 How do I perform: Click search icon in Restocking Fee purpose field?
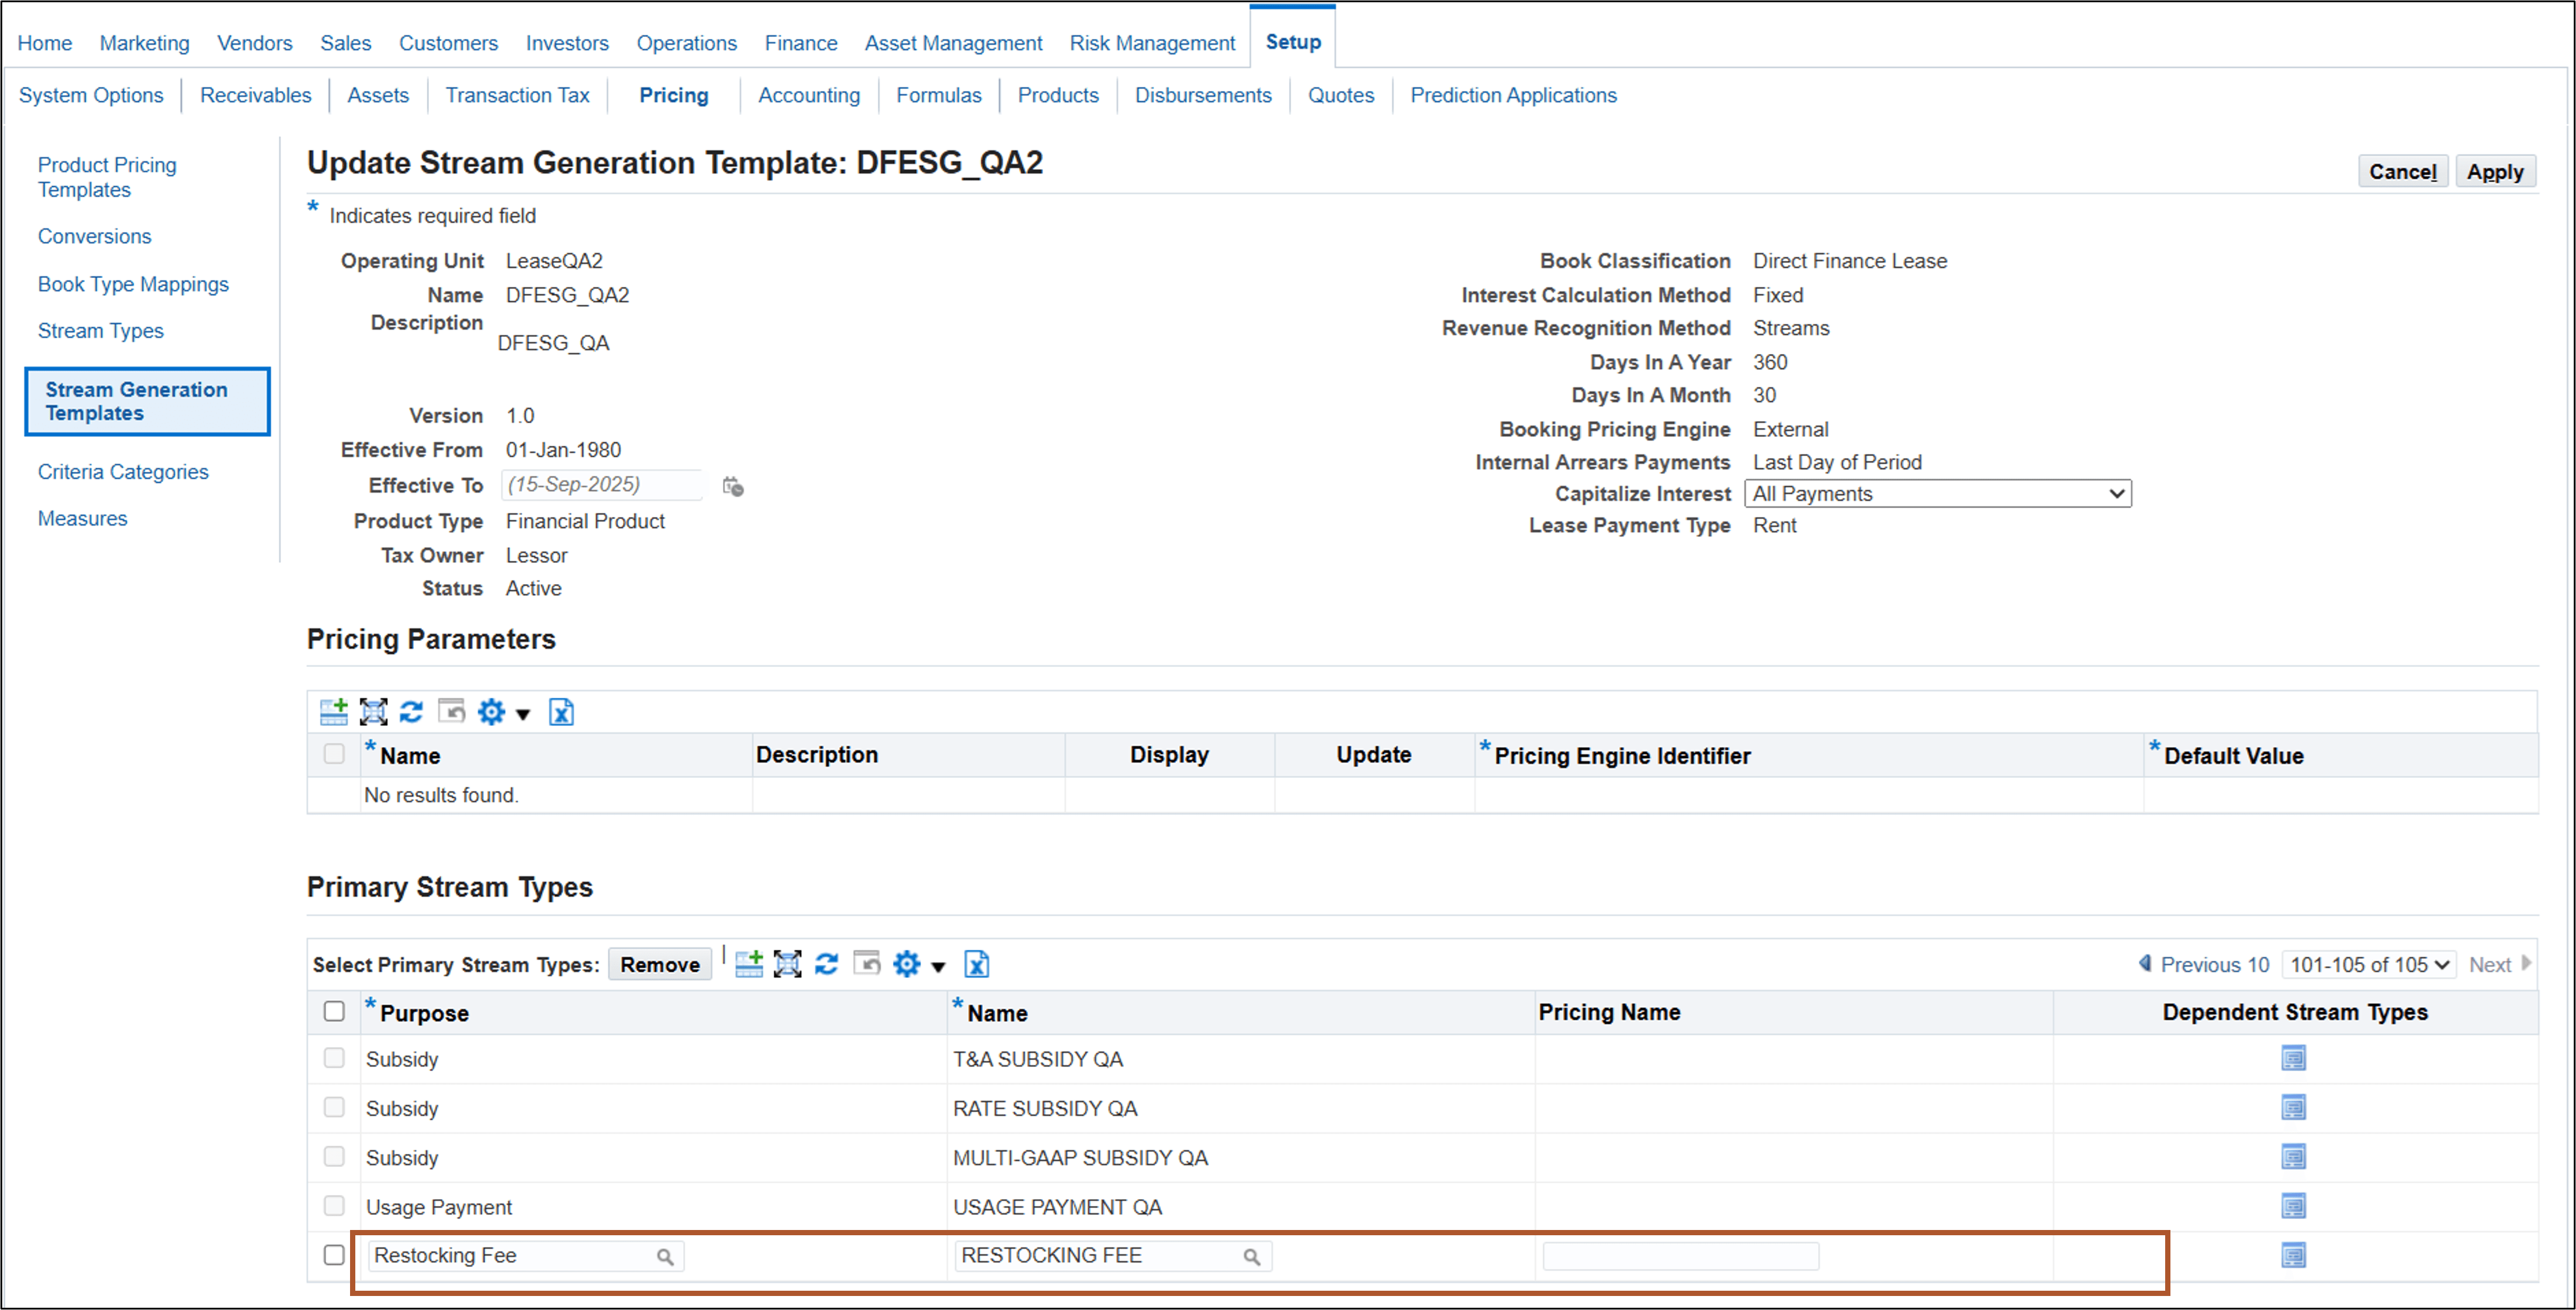pyautogui.click(x=665, y=1257)
